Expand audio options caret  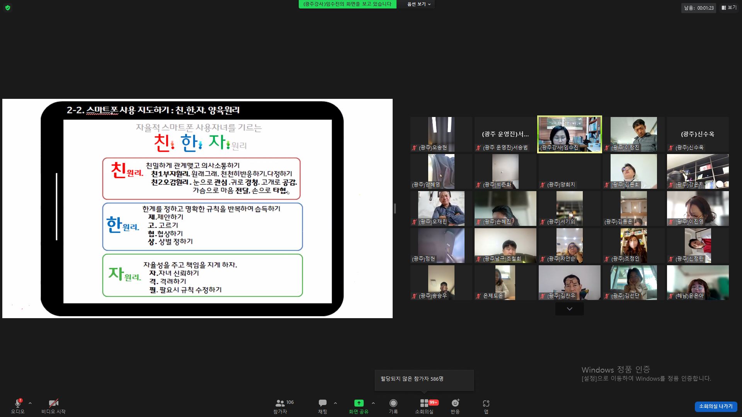30,403
